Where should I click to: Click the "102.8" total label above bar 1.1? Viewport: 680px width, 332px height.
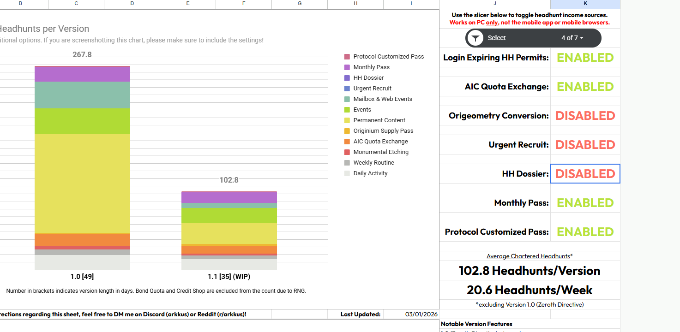click(229, 180)
